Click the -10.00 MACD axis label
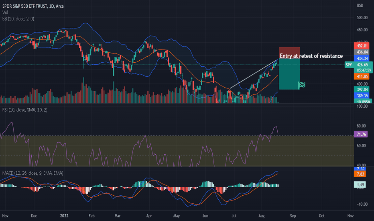 point(361,204)
